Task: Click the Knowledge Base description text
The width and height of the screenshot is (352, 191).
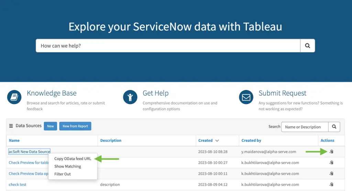Action: (x=66, y=106)
